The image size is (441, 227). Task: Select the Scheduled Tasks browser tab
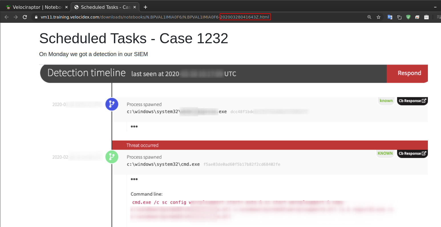(103, 7)
